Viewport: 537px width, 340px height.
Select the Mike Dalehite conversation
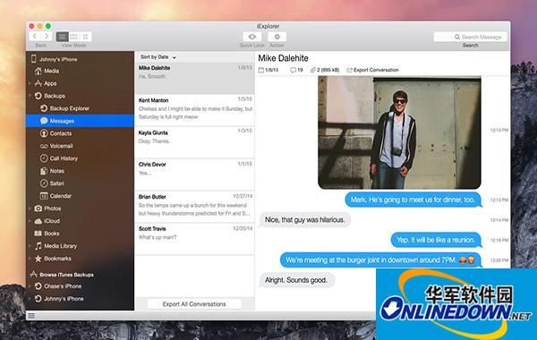coord(195,78)
